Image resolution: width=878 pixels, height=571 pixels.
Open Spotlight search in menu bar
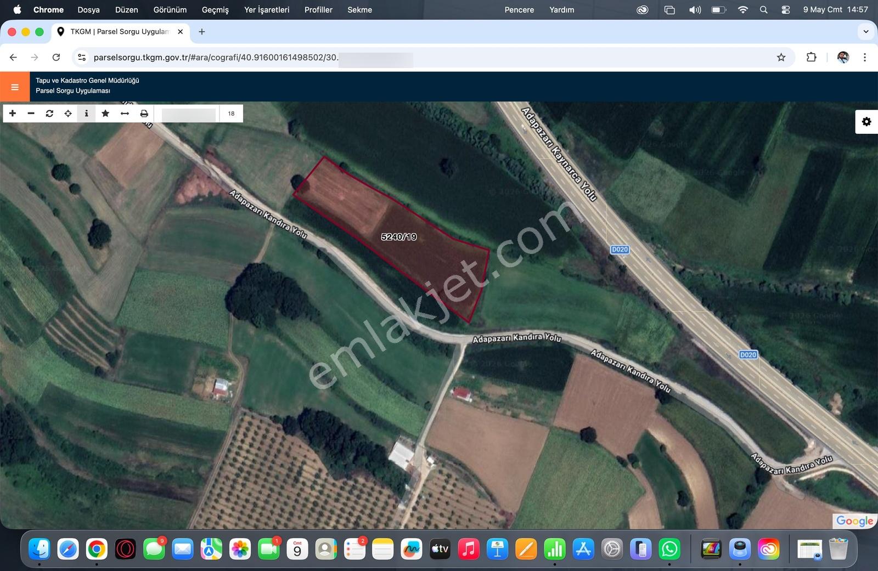763,10
